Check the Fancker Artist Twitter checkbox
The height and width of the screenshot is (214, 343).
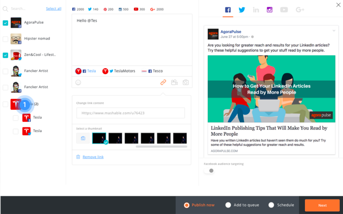5,71
